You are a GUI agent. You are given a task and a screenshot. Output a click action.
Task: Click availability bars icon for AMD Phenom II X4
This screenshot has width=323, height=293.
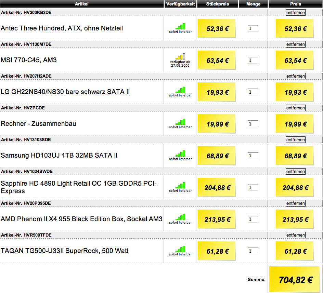tap(180, 217)
